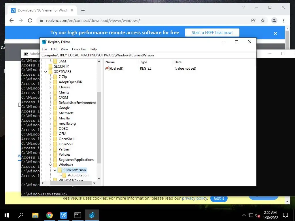295x221 pixels.
Task: Select the AutoRotation folder icon
Action: coord(64,175)
